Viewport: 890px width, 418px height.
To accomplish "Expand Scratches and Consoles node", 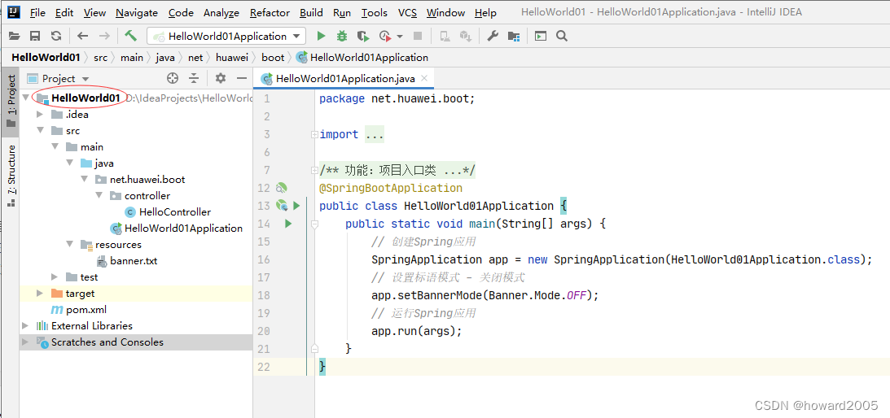I will [x=25, y=342].
